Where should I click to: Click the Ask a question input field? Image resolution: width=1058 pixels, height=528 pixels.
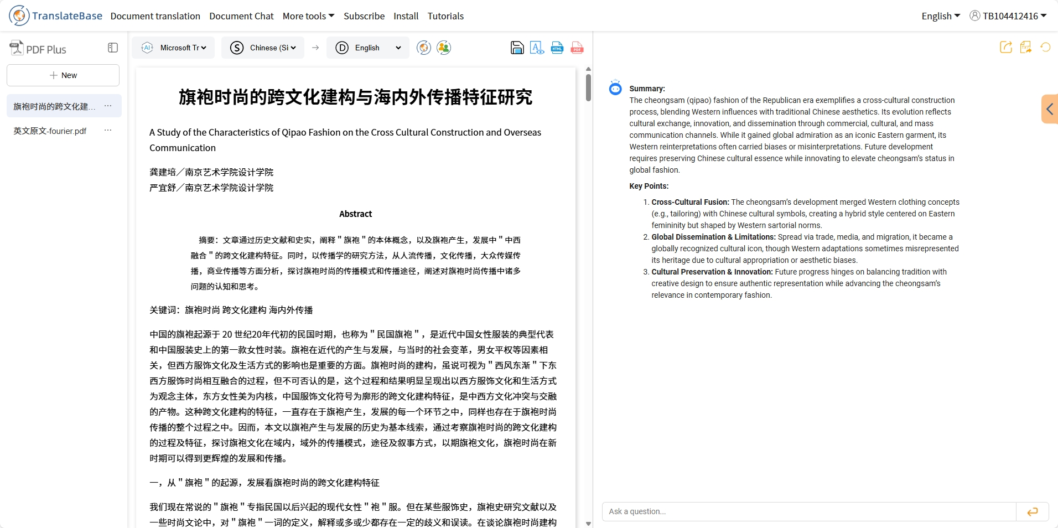809,511
